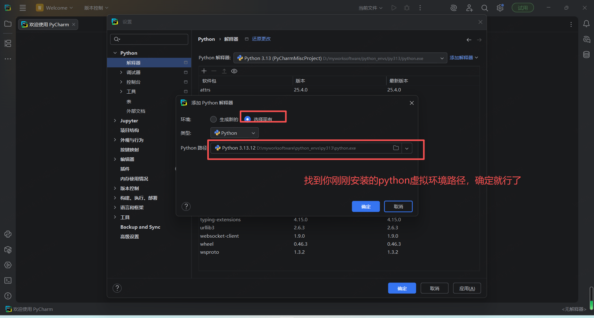Open the interpreter type Python dropdown
Screen dimensions: 594x318
click(x=235, y=133)
